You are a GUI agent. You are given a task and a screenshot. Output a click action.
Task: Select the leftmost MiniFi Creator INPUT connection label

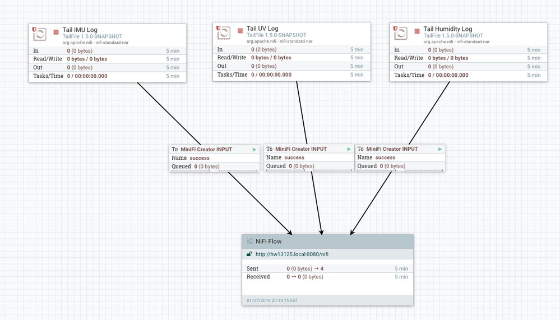214,158
